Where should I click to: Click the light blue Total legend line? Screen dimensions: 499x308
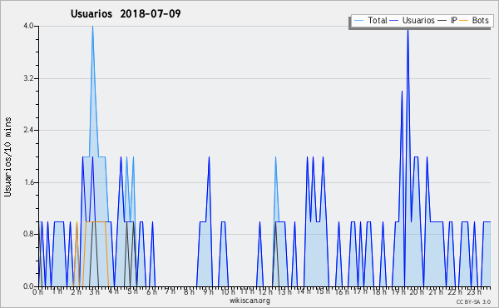tap(358, 21)
